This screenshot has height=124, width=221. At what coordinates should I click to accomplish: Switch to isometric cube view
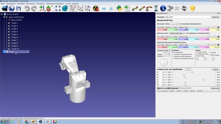(65, 8)
